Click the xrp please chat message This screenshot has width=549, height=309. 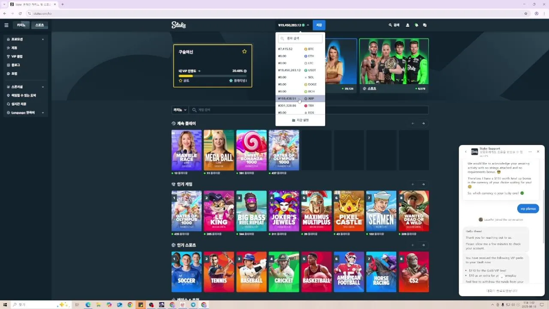coord(528,209)
